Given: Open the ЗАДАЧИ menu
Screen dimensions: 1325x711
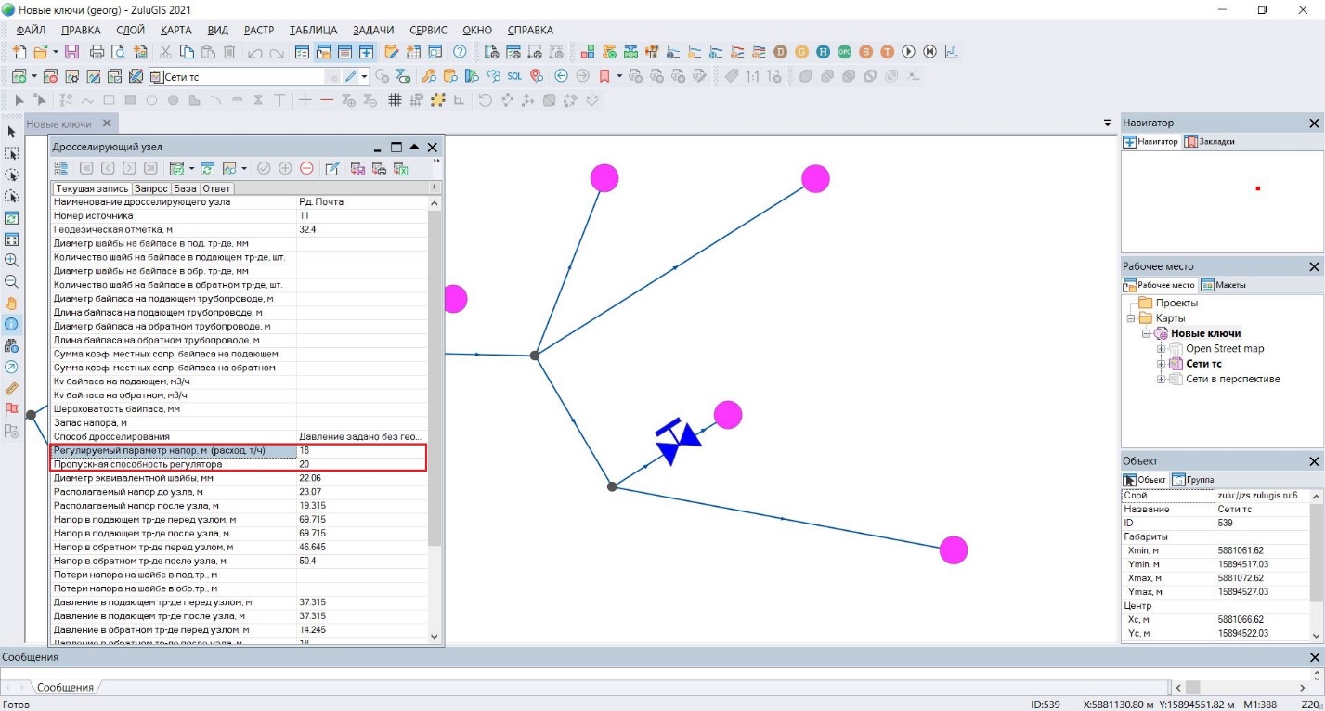Looking at the screenshot, I should point(373,30).
